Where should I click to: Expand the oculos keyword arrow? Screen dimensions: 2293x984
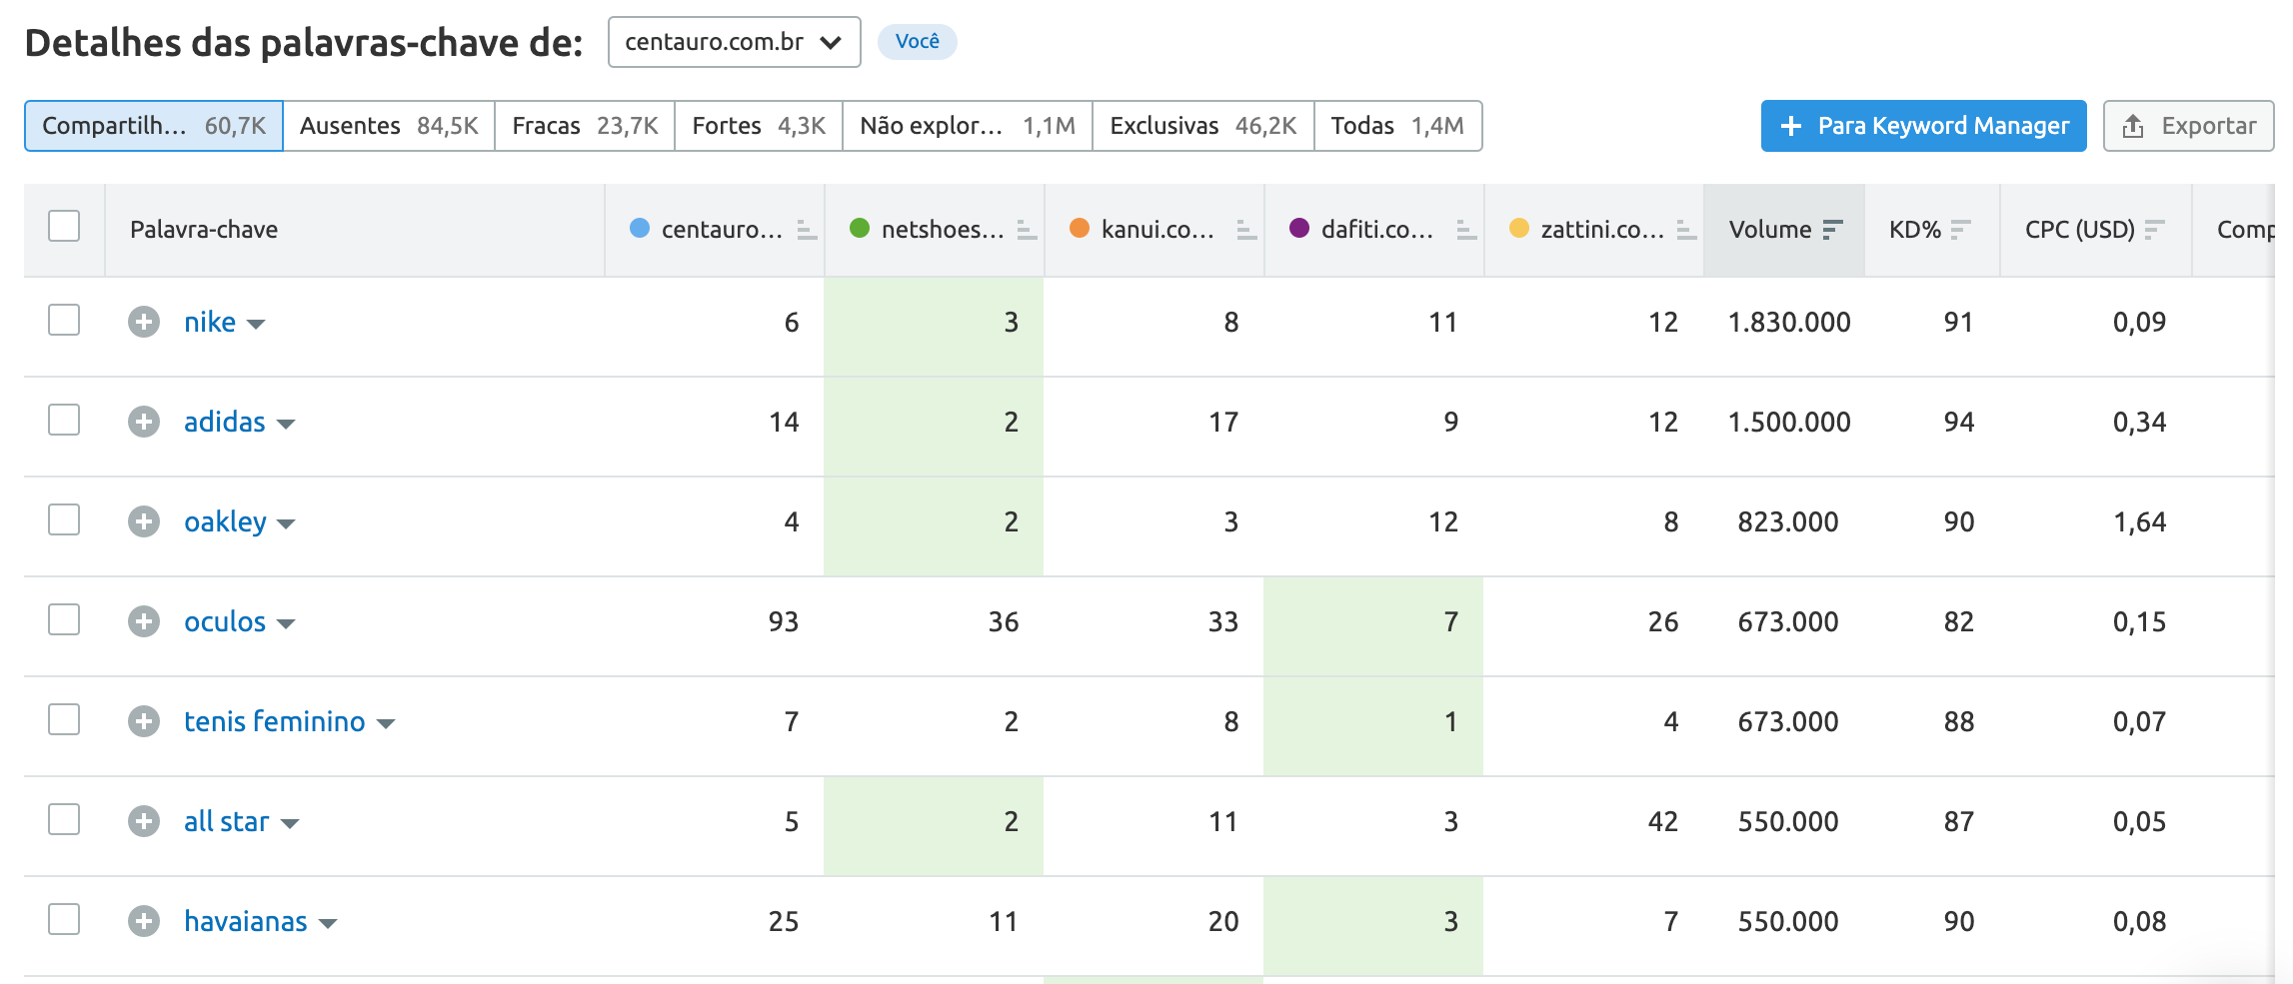coord(286,623)
